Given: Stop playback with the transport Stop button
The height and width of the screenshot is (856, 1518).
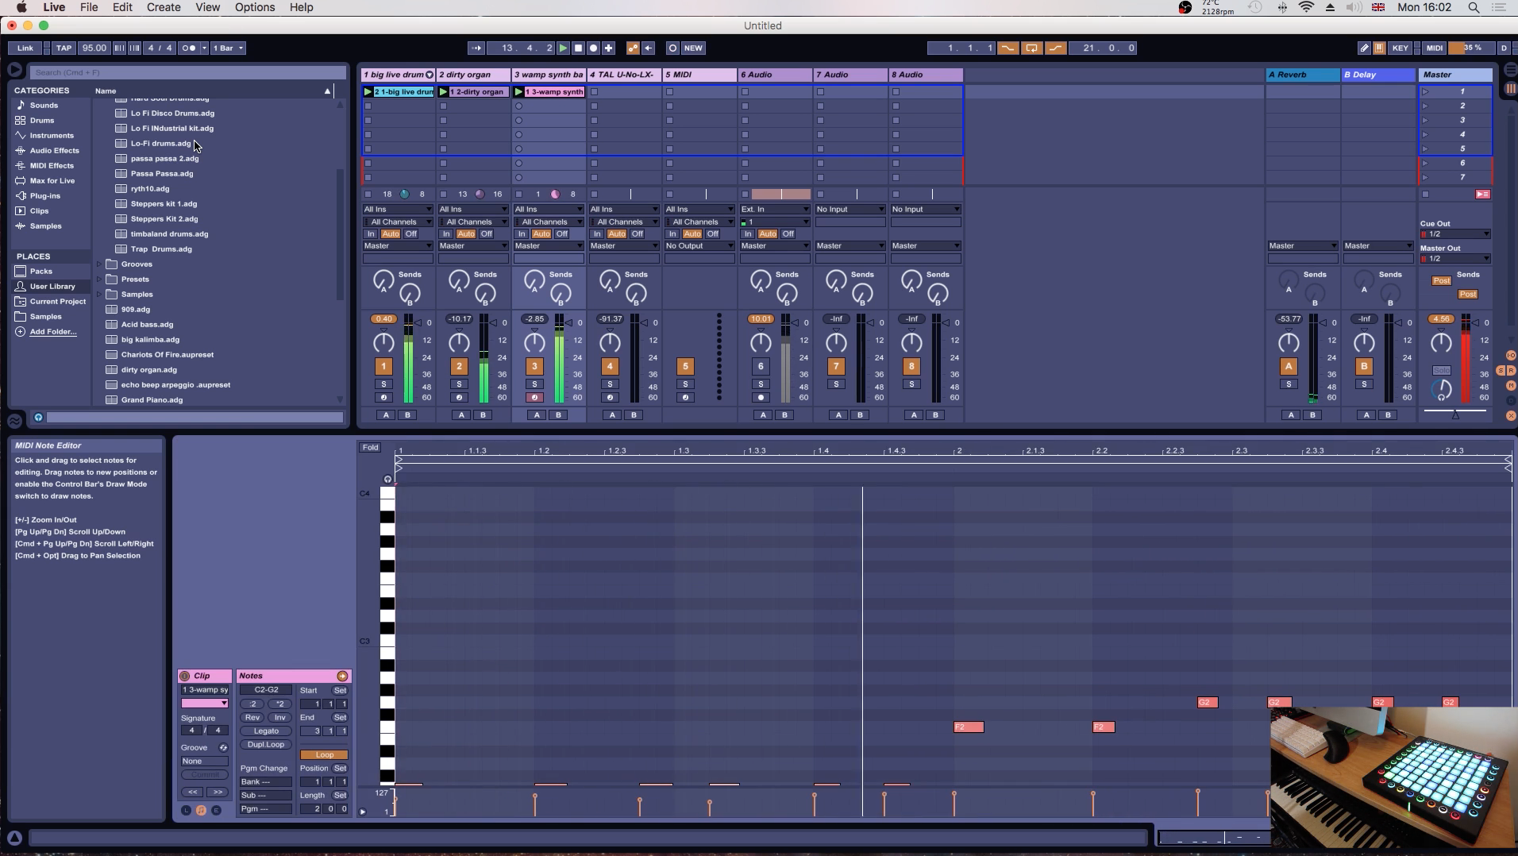Looking at the screenshot, I should point(578,48).
